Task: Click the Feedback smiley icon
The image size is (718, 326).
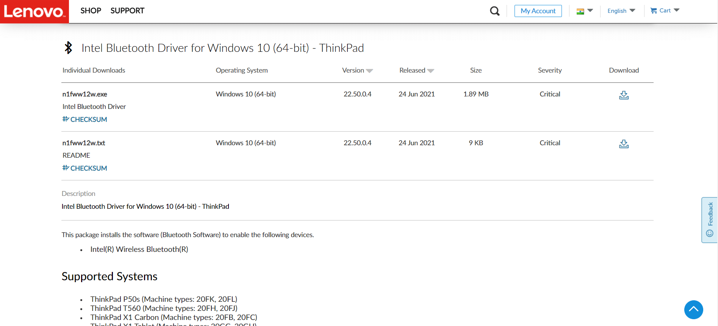Action: (x=710, y=233)
